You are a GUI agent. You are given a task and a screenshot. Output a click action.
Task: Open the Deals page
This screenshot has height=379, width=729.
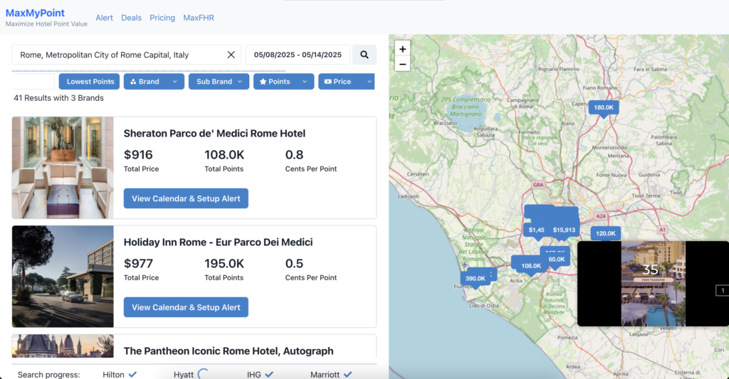click(x=131, y=18)
